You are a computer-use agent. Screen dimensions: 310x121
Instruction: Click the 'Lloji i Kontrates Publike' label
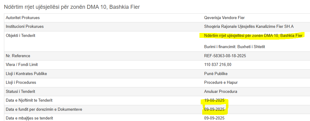26,74
